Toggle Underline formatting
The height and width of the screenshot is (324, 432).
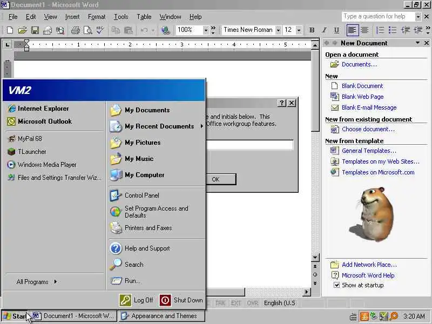coord(336,30)
